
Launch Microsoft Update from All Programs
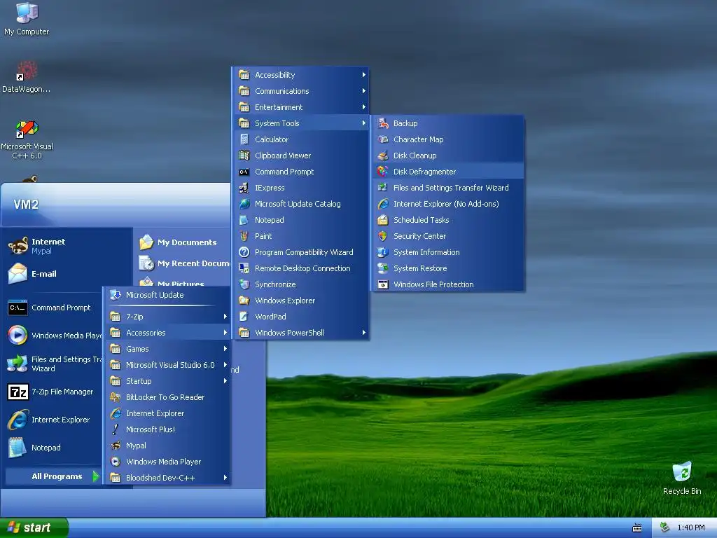(167, 295)
